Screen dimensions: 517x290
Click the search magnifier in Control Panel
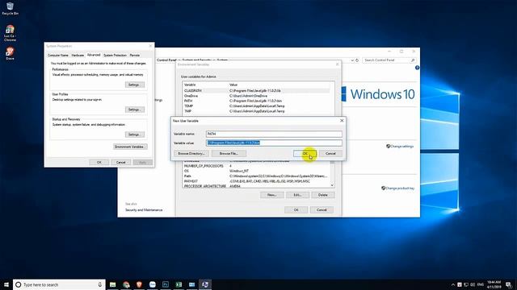coord(413,60)
